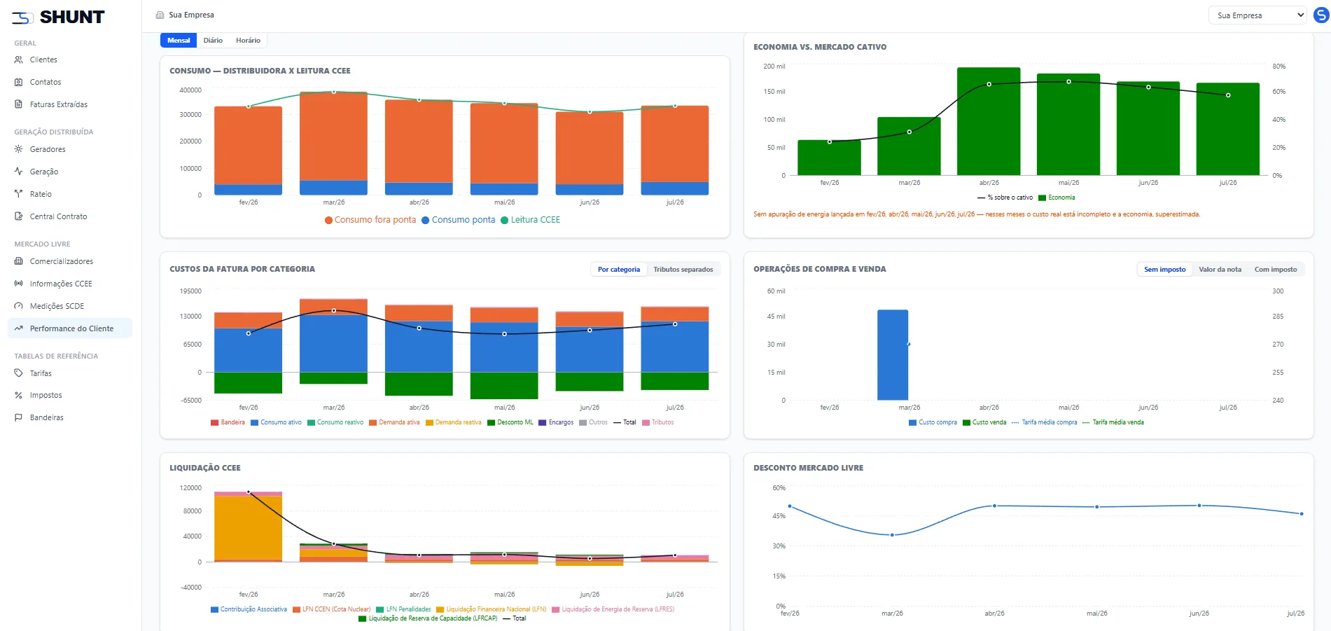Click the mar/26 blue Custo compra bar
This screenshot has width=1331, height=631.
[893, 355]
